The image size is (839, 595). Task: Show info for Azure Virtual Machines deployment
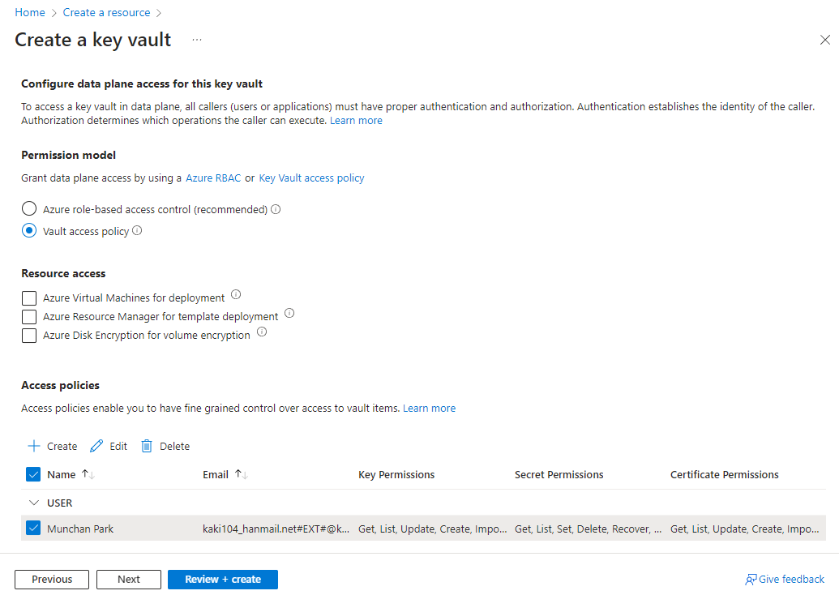[236, 294]
